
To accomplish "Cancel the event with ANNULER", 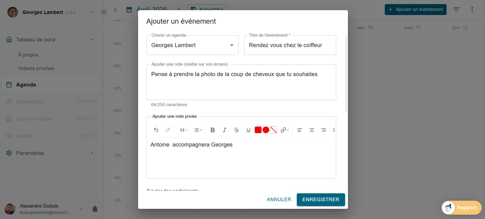I will (279, 200).
